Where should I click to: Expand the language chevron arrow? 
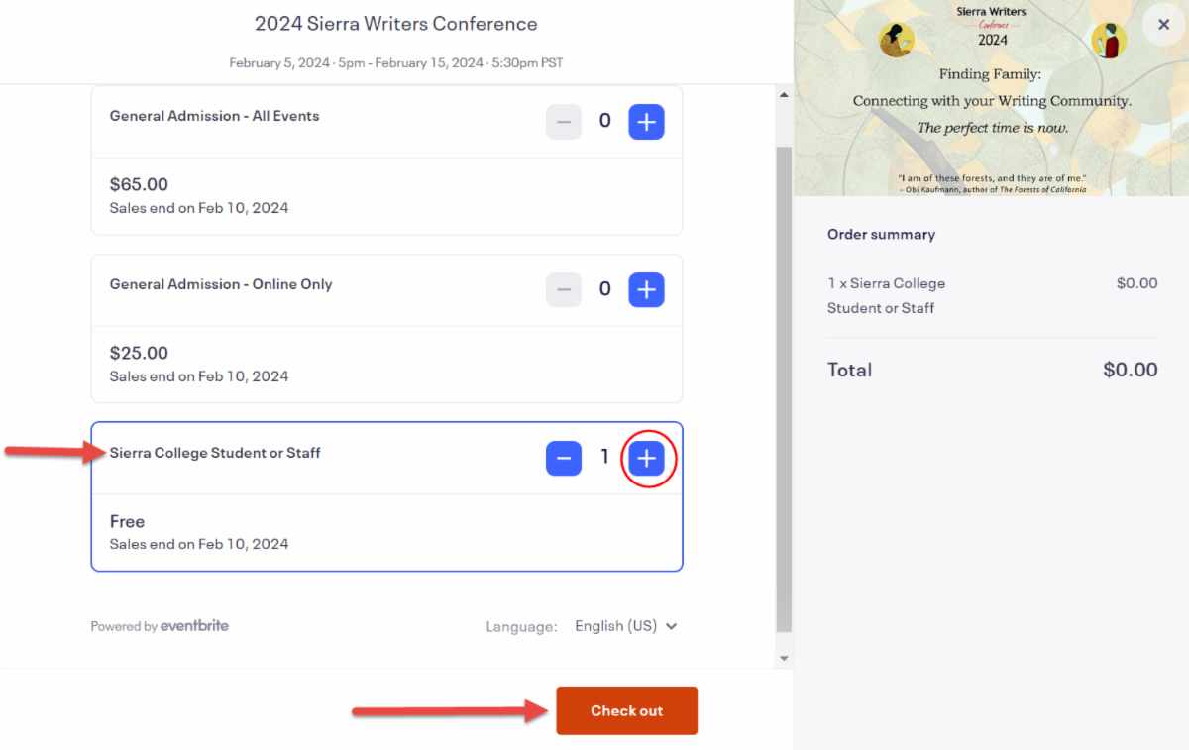[x=672, y=626]
